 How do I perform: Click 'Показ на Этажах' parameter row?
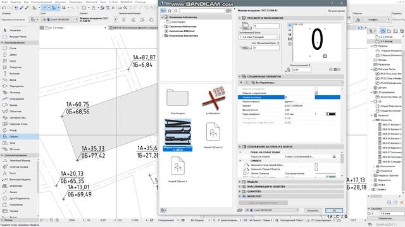click(289, 156)
